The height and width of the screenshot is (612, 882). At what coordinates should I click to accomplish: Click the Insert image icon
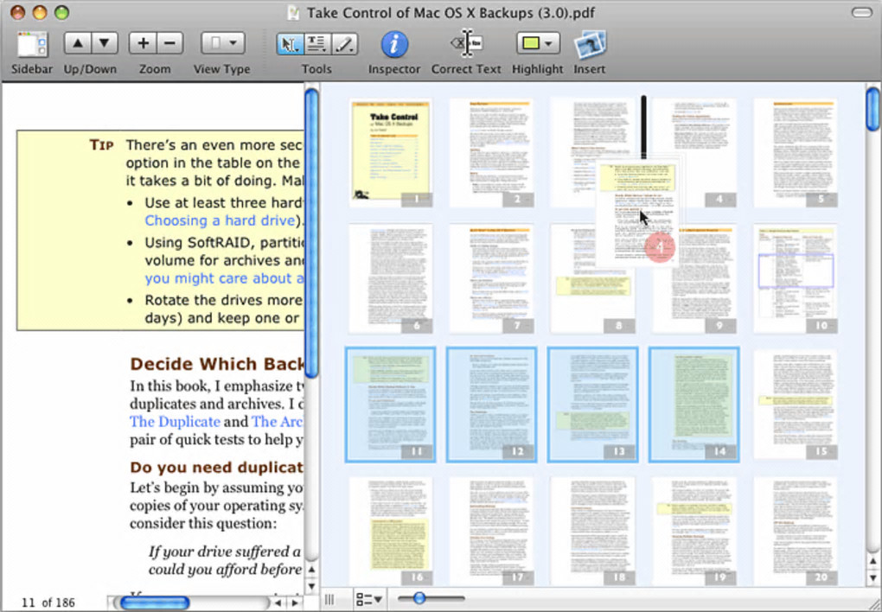(590, 44)
